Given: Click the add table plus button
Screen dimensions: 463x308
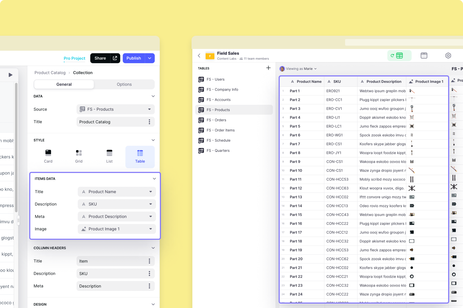Looking at the screenshot, I should (268, 68).
